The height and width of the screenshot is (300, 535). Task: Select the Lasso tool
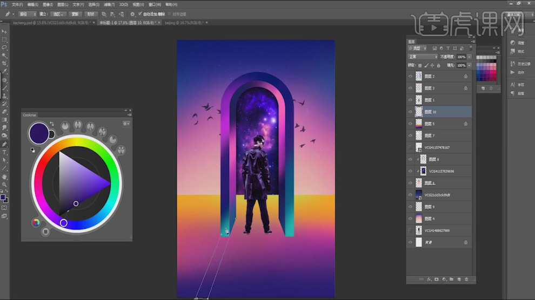(4, 47)
